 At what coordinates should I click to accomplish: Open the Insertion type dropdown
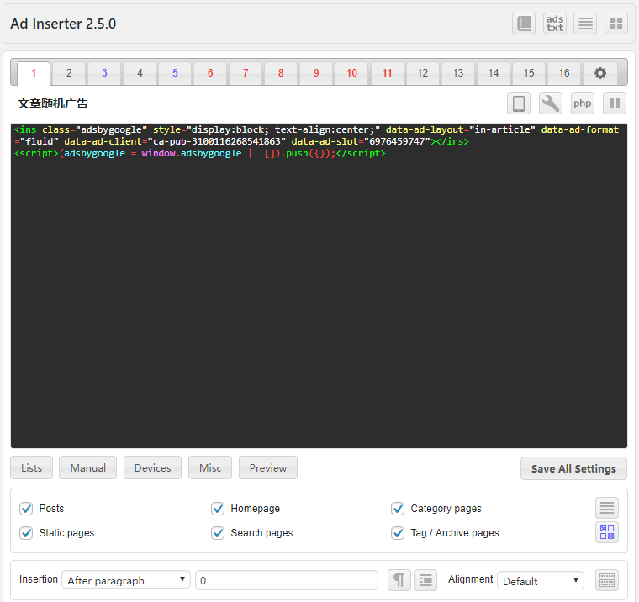[126, 580]
